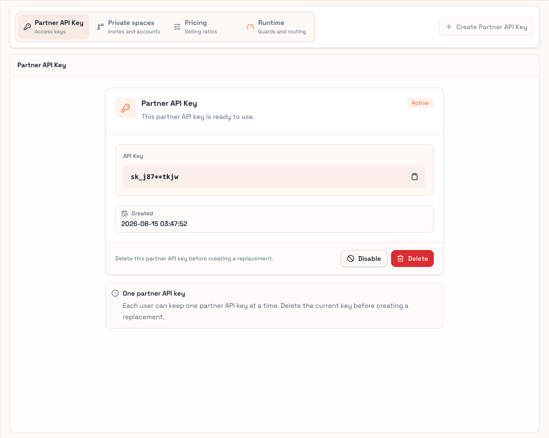Click the plus icon on Create Partner API Key
Screen dimensions: 549x438
point(448,27)
